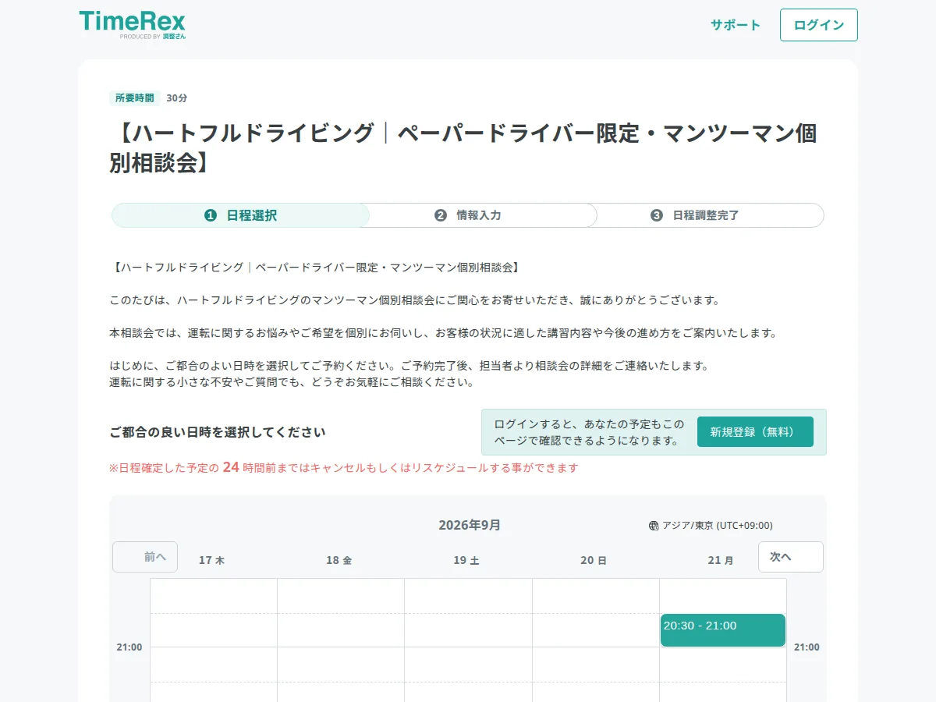Go to next days with 次へ
The height and width of the screenshot is (702, 936).
pos(791,557)
